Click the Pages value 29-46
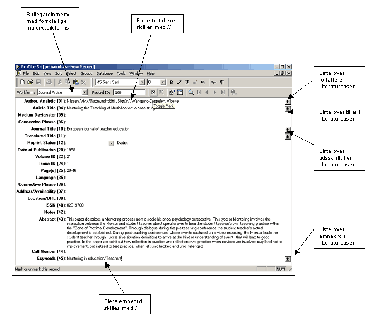 tap(71, 171)
